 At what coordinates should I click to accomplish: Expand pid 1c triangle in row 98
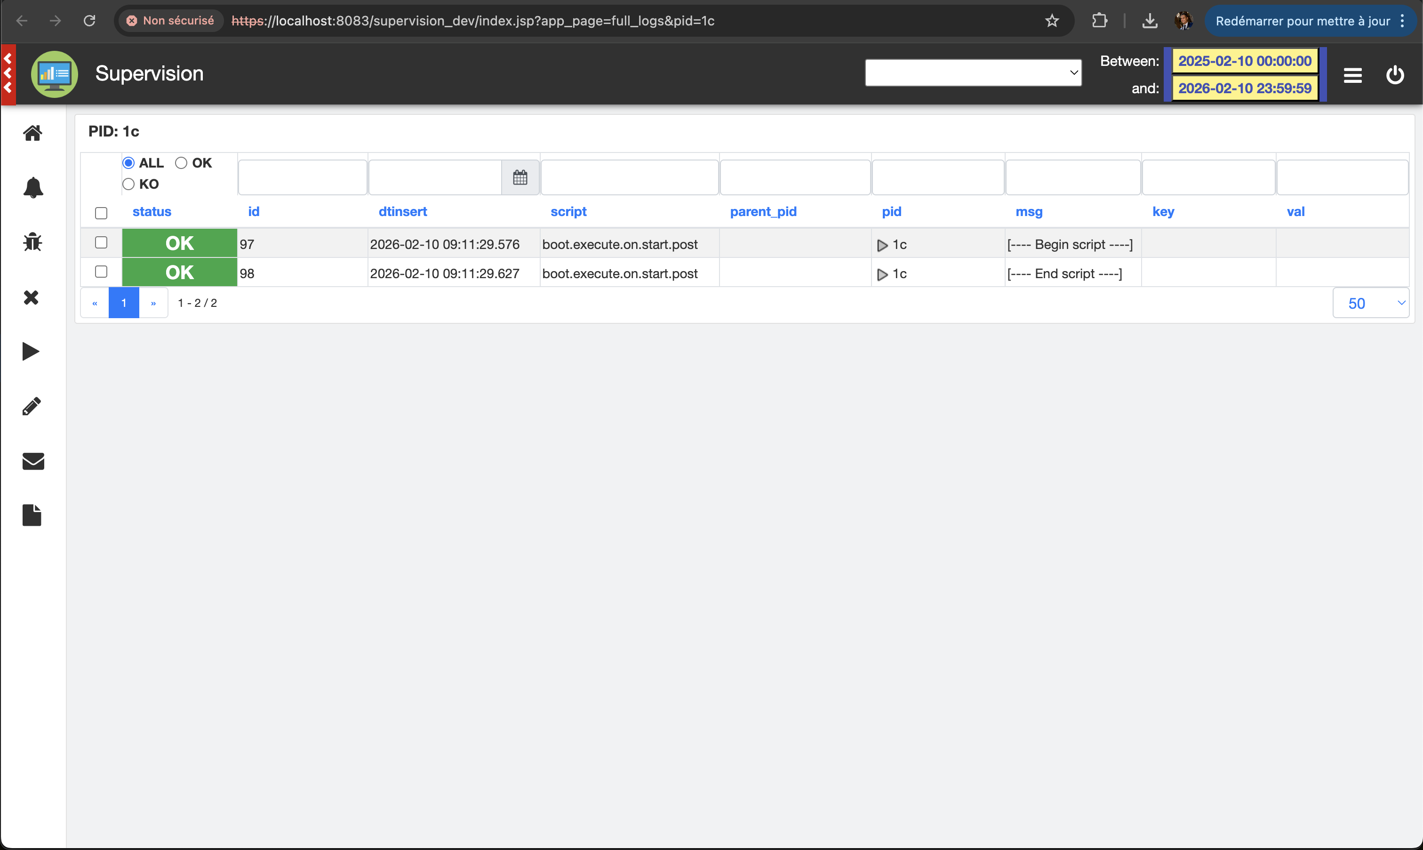[882, 274]
